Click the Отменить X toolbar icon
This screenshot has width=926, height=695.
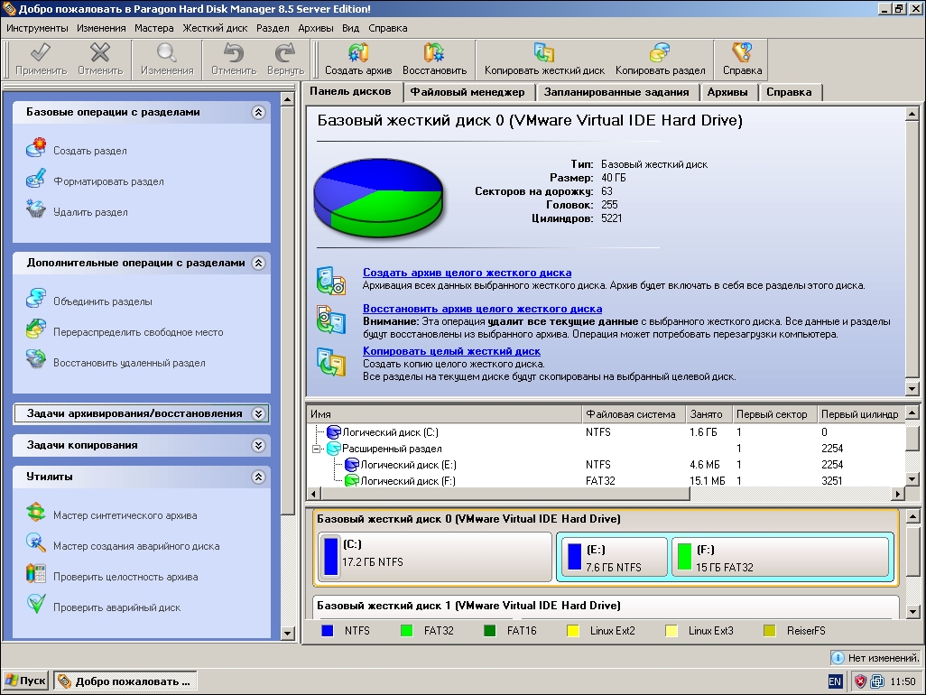pyautogui.click(x=100, y=52)
